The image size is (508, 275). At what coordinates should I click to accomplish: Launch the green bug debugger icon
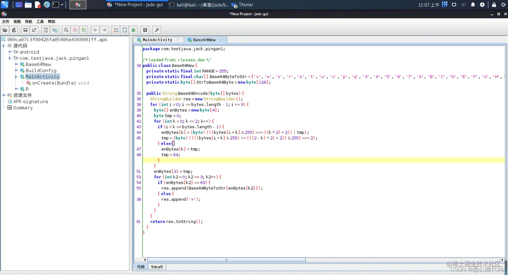click(x=133, y=30)
